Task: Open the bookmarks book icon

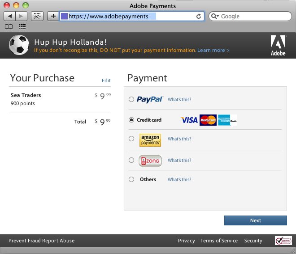Action: click(x=9, y=27)
